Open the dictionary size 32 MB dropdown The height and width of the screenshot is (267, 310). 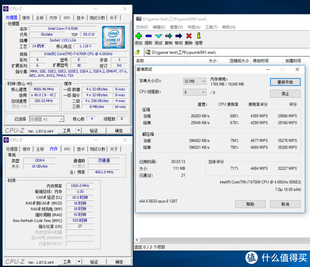[195, 81]
